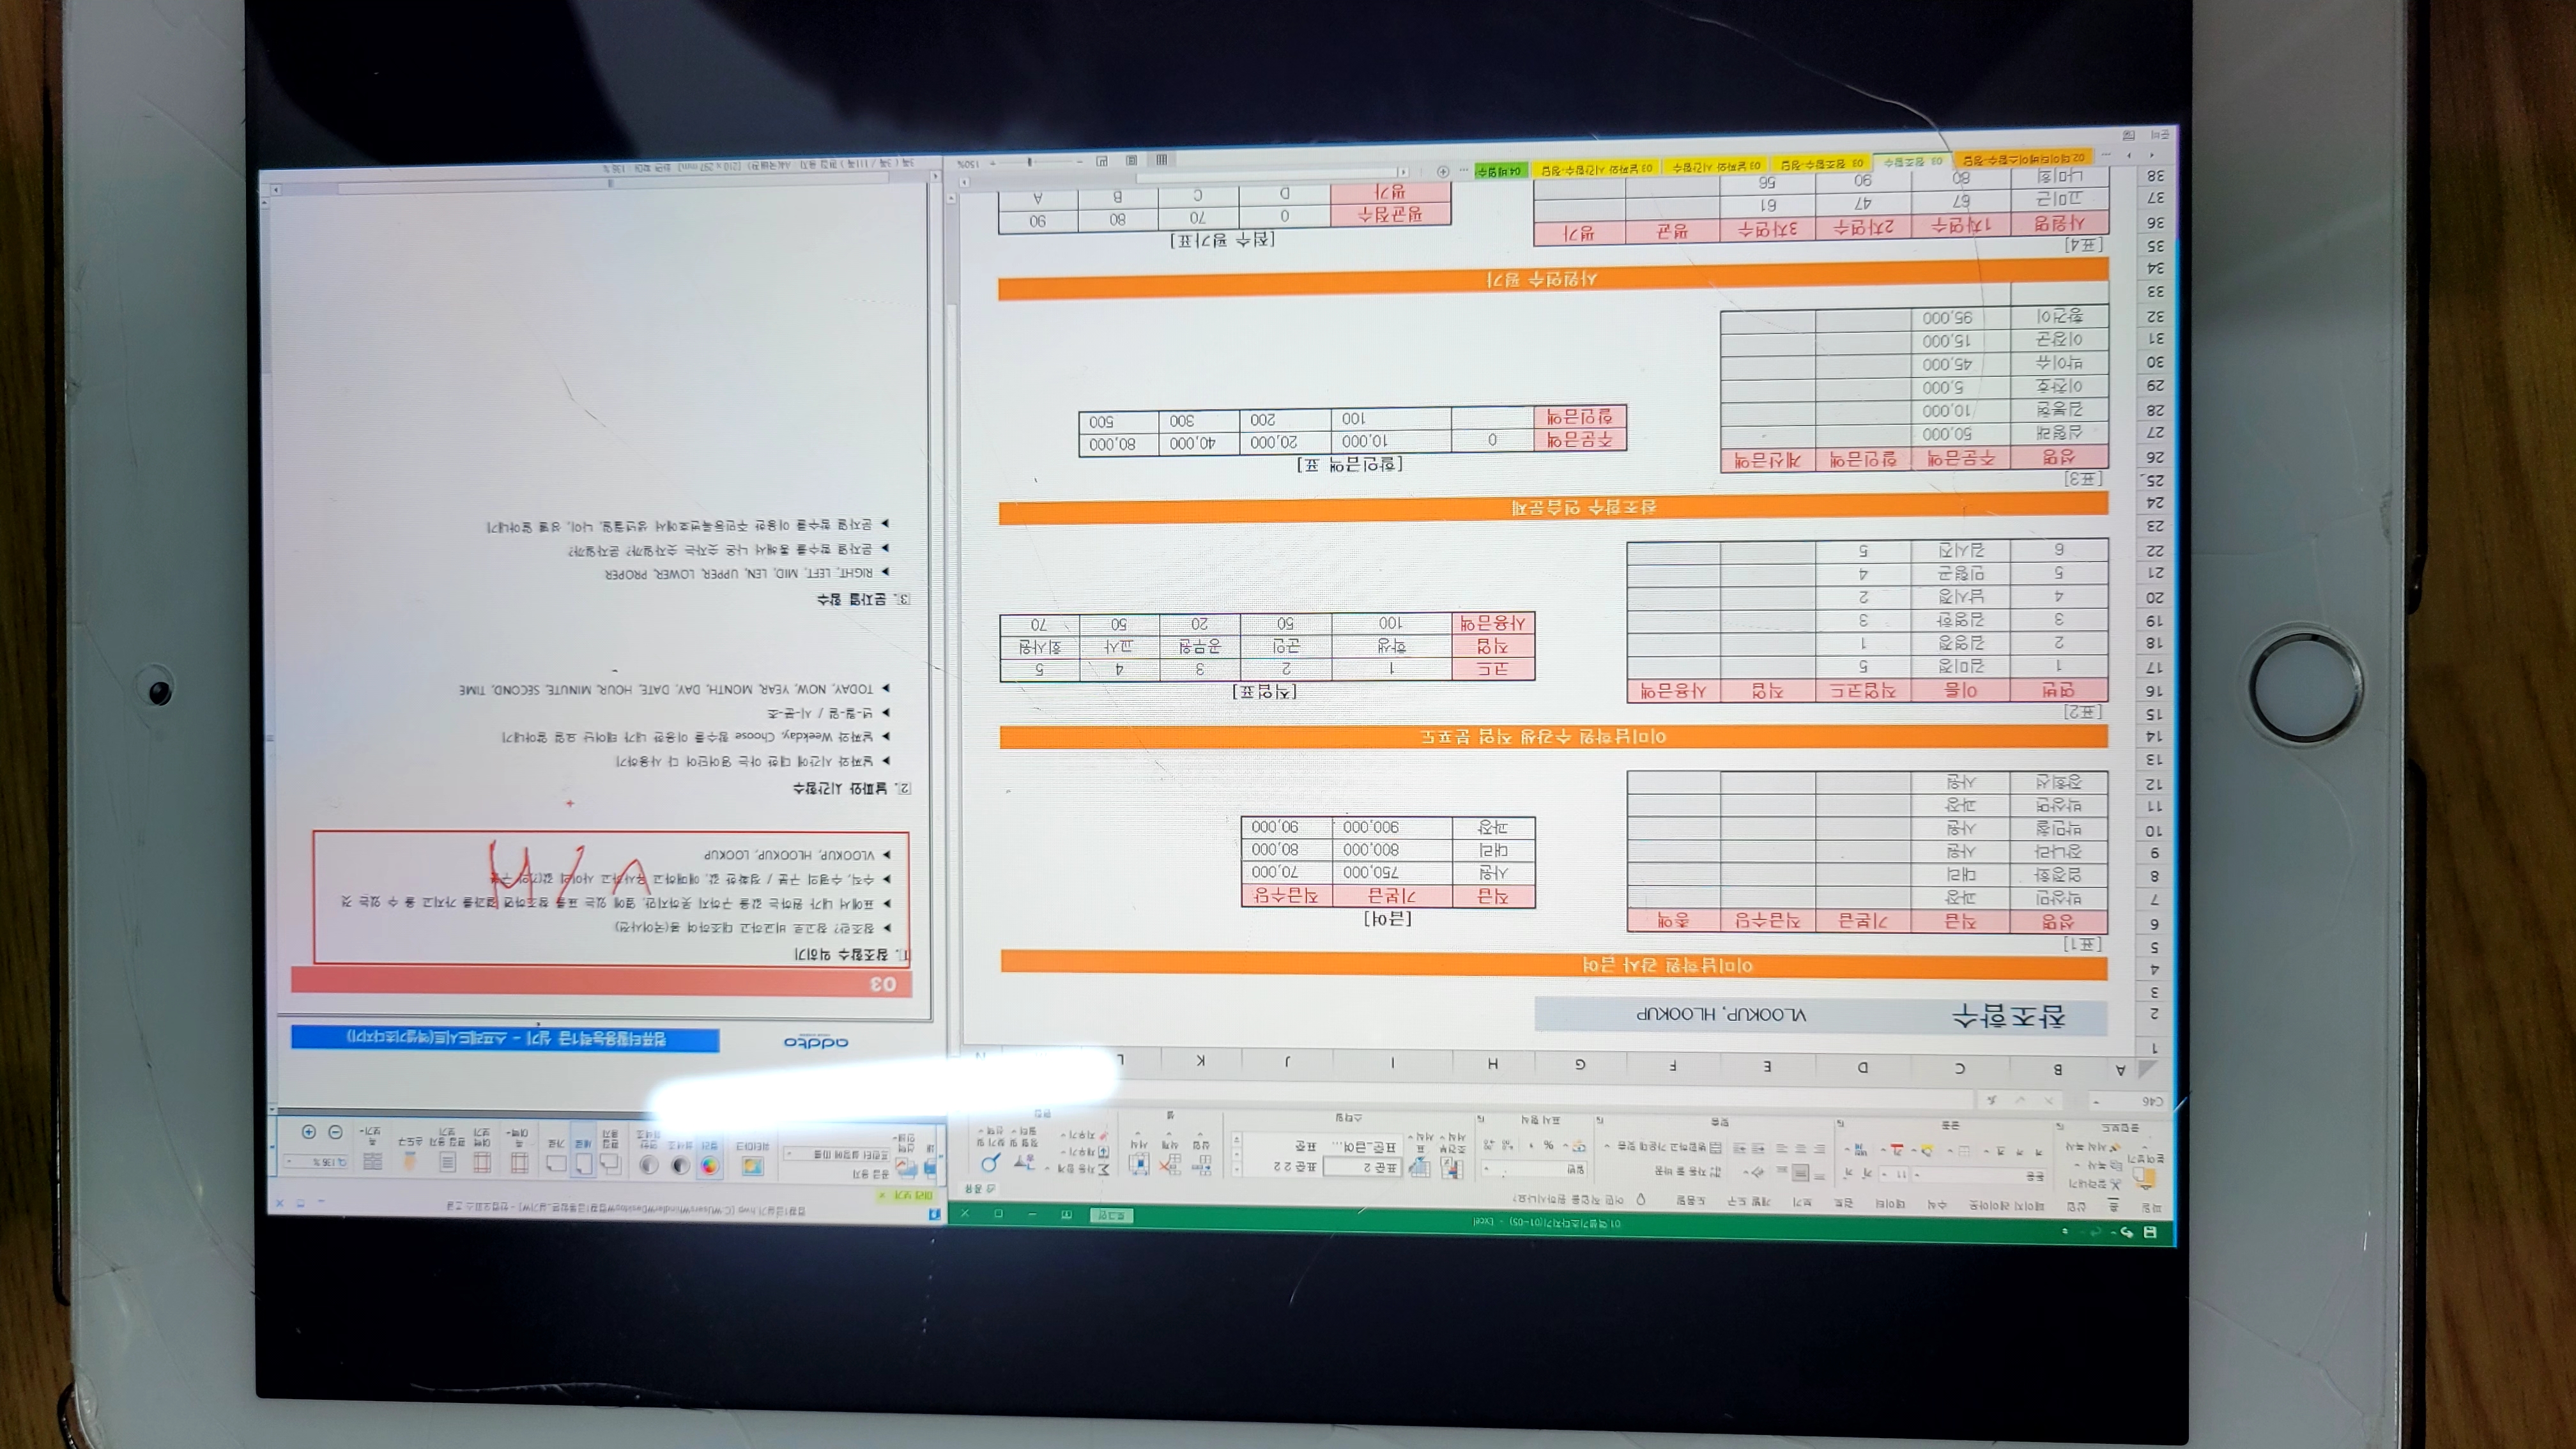
Task: Open the 136% zoom dropdown in preview
Action: 316,1162
